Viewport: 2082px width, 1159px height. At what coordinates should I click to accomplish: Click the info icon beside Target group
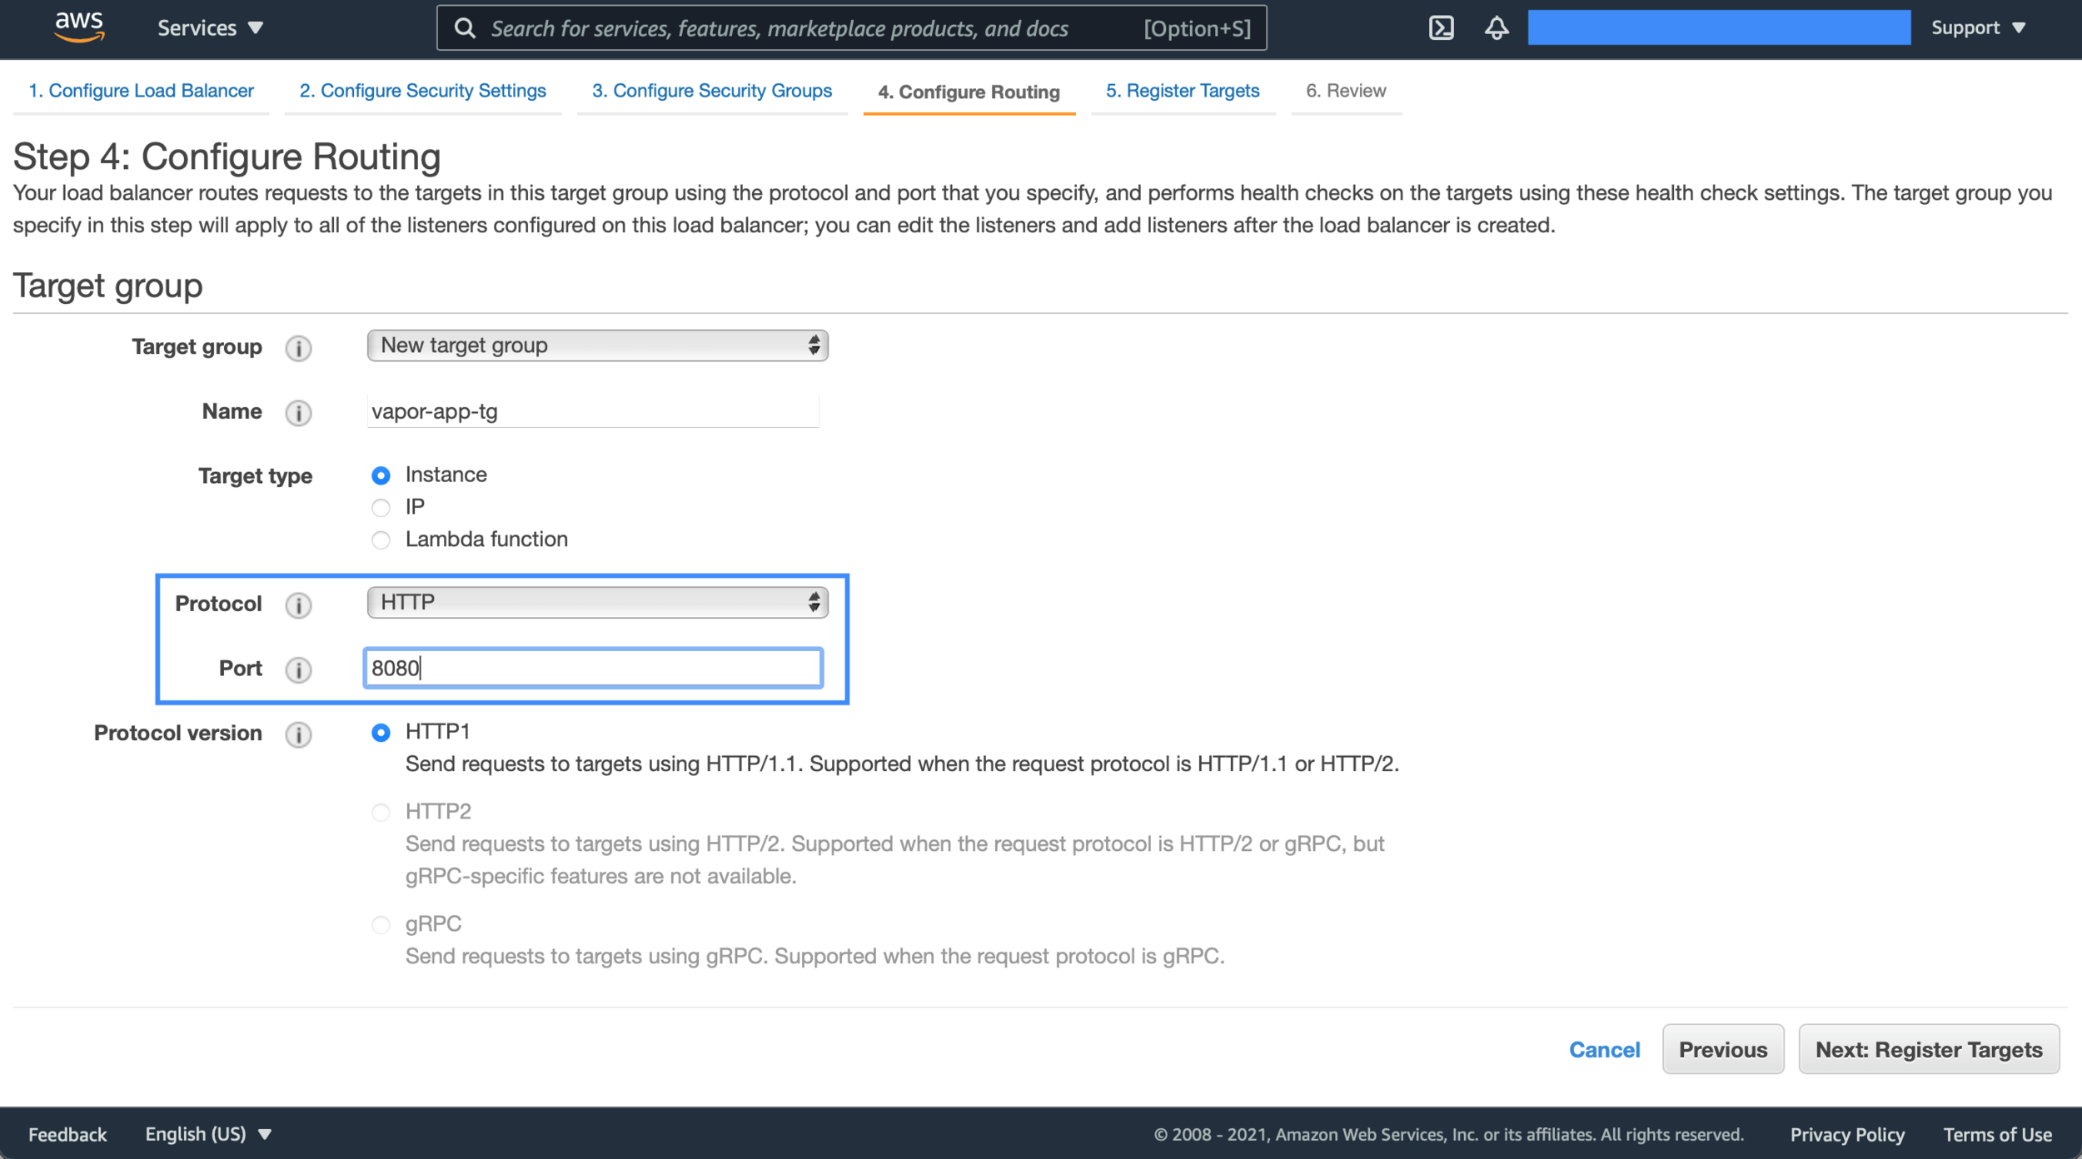tap(298, 348)
